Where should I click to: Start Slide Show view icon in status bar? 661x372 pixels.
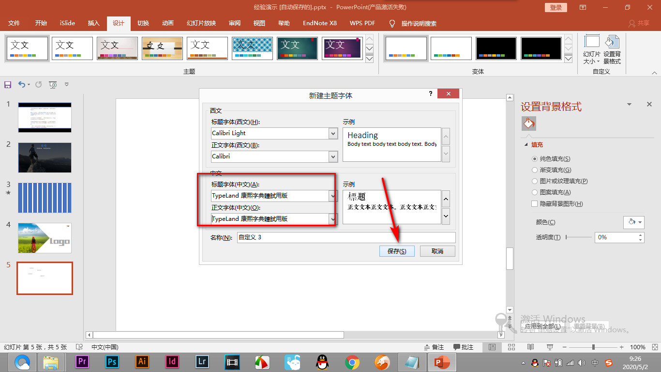pos(550,347)
